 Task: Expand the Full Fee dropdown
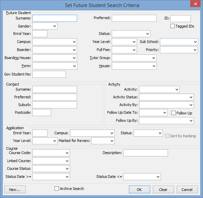pos(124,50)
